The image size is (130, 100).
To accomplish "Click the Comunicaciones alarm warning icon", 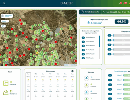I will click(x=86, y=78).
